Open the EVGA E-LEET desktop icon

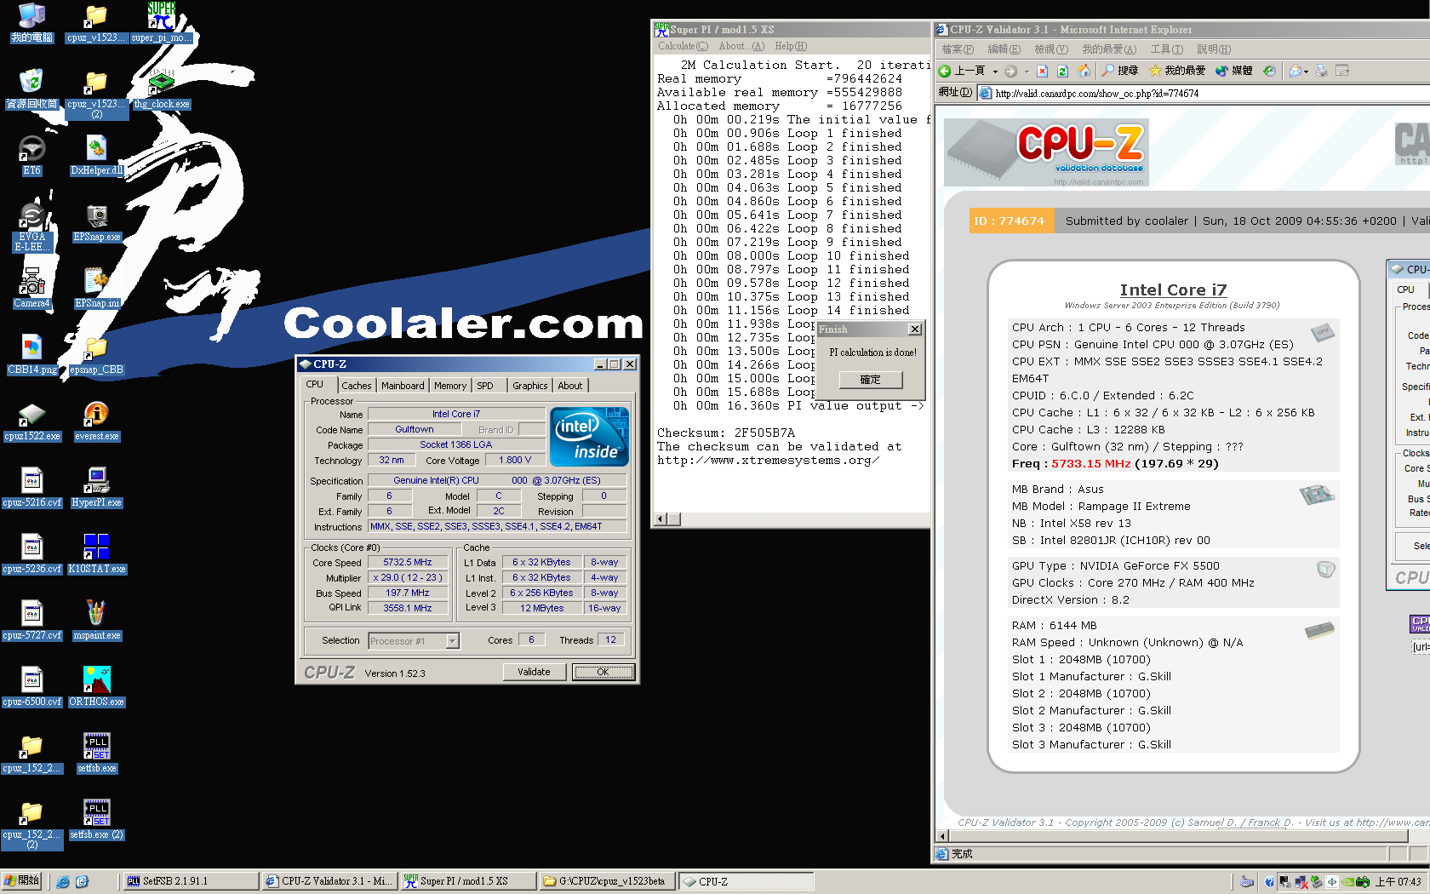click(x=31, y=226)
